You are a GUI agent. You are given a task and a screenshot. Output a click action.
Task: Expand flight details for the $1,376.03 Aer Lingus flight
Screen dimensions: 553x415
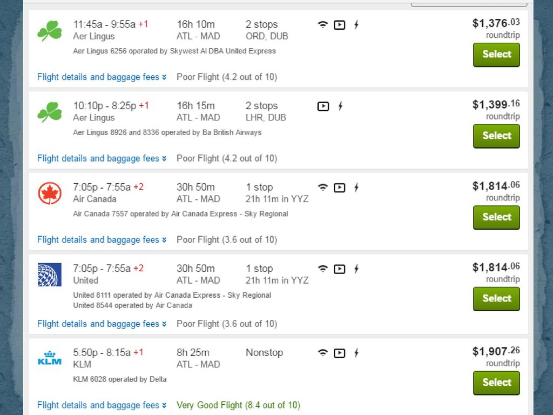point(102,77)
